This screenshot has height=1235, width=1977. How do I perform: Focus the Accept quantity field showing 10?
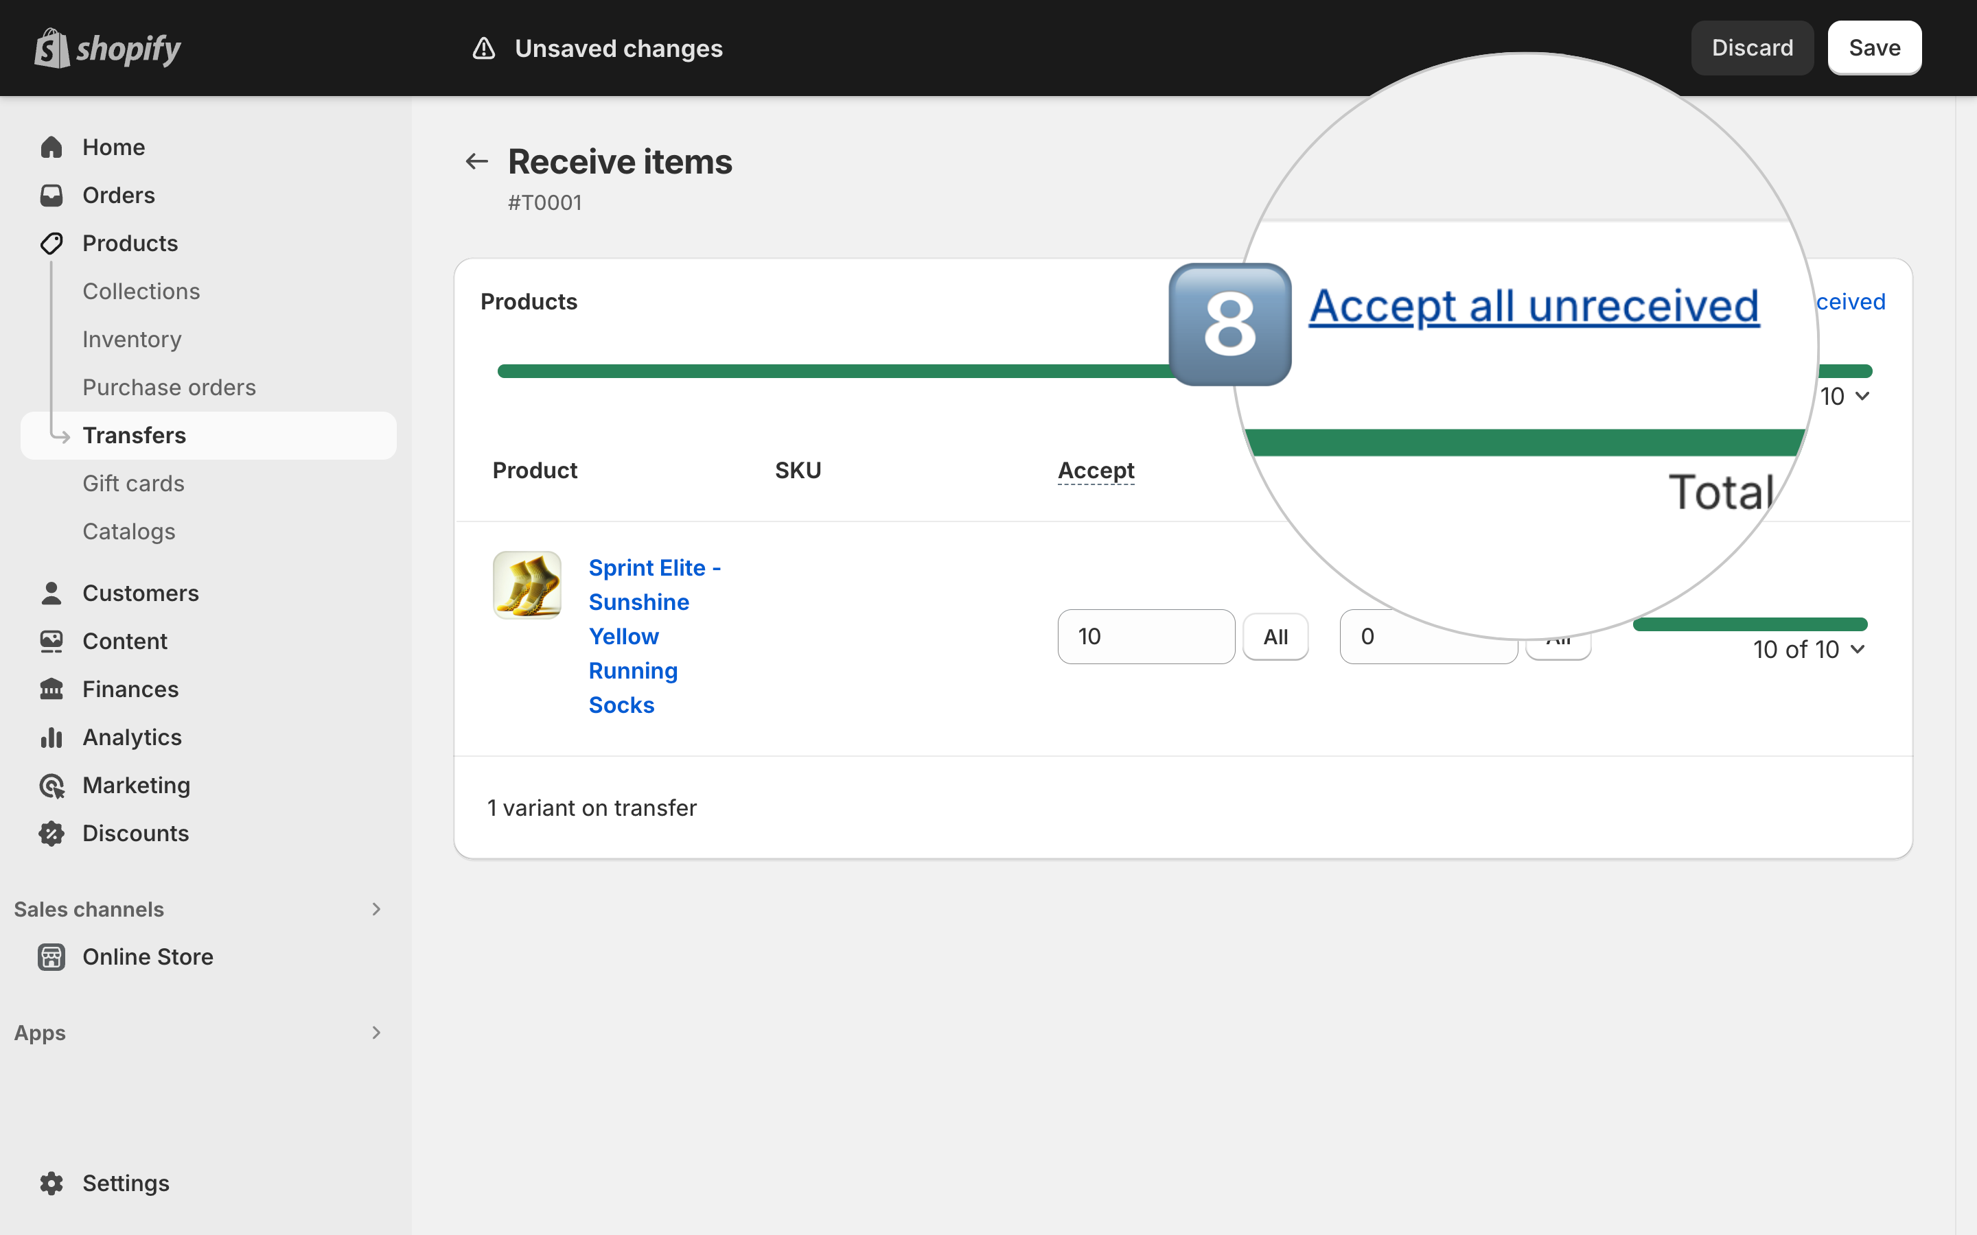tap(1145, 636)
